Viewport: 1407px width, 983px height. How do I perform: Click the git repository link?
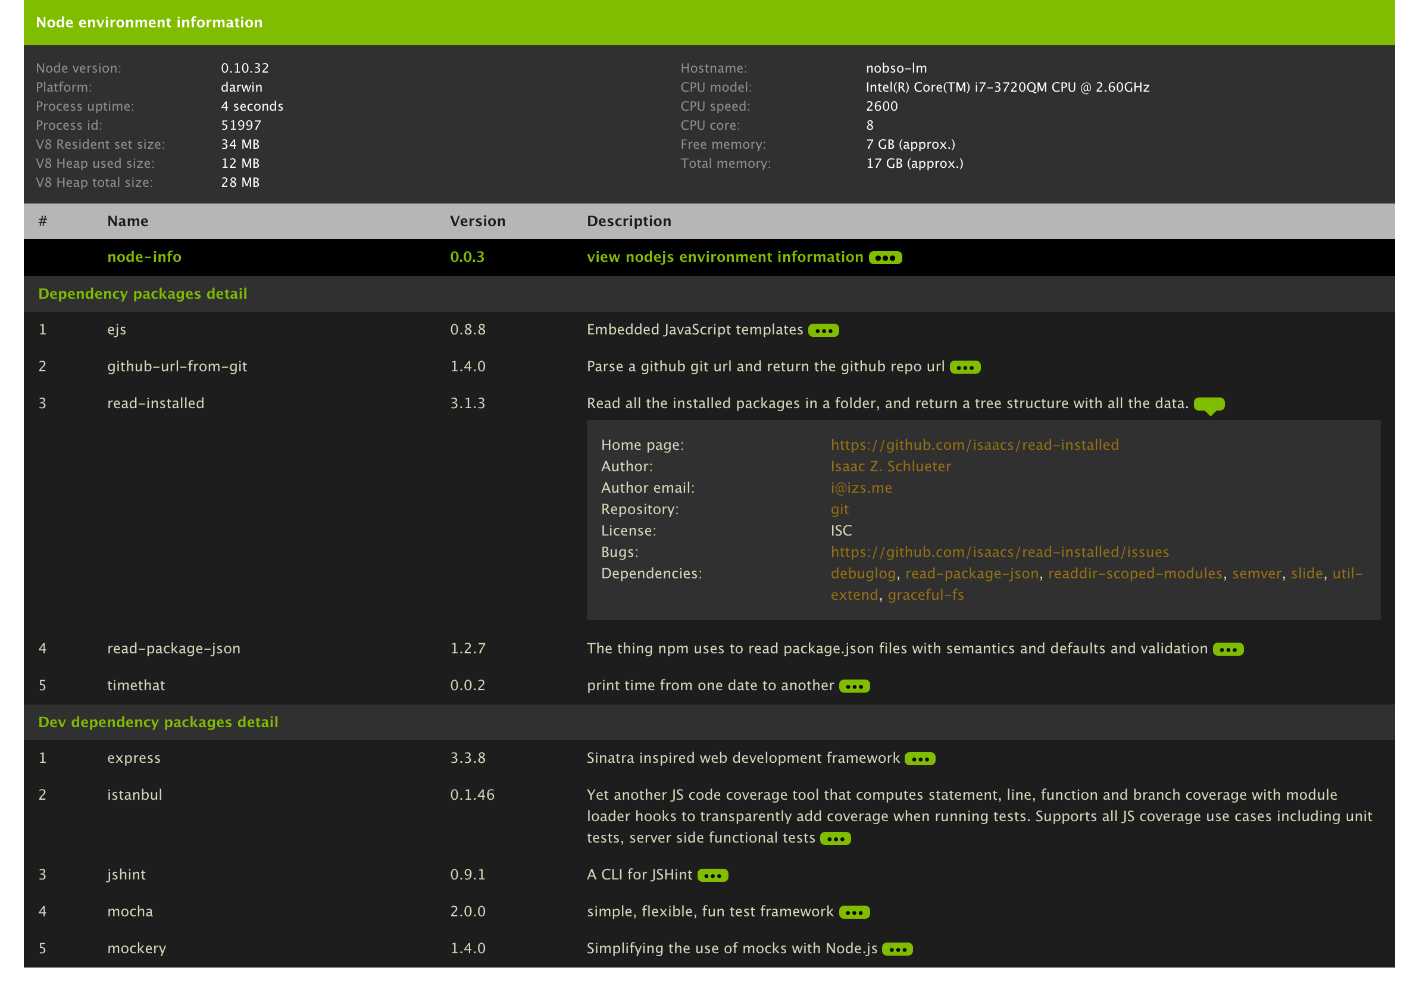tap(839, 509)
